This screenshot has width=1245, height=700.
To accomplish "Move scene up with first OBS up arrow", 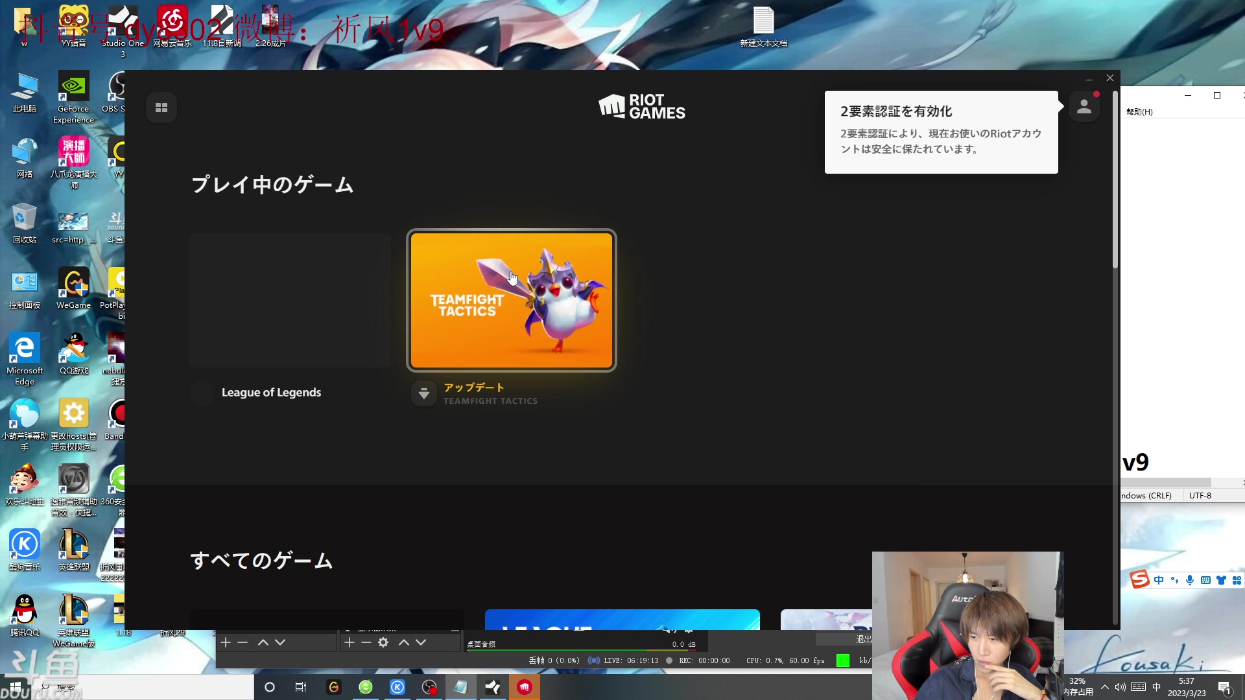I will [x=263, y=642].
